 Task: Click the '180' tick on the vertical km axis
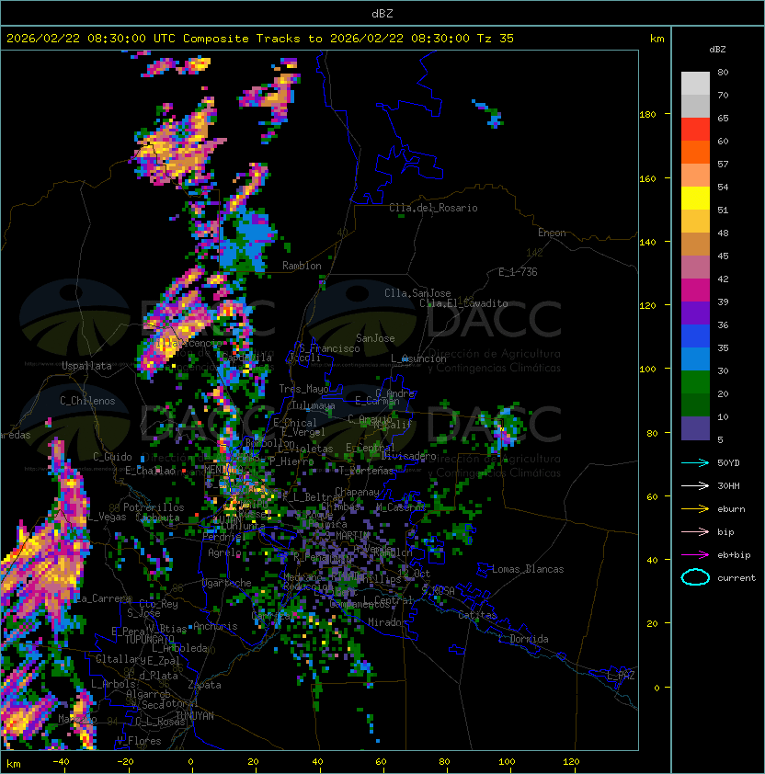pos(647,115)
